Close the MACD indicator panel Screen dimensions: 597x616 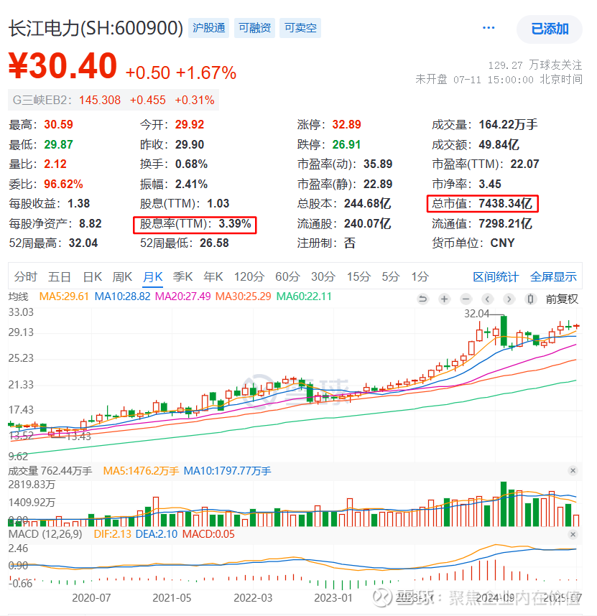[x=573, y=534]
